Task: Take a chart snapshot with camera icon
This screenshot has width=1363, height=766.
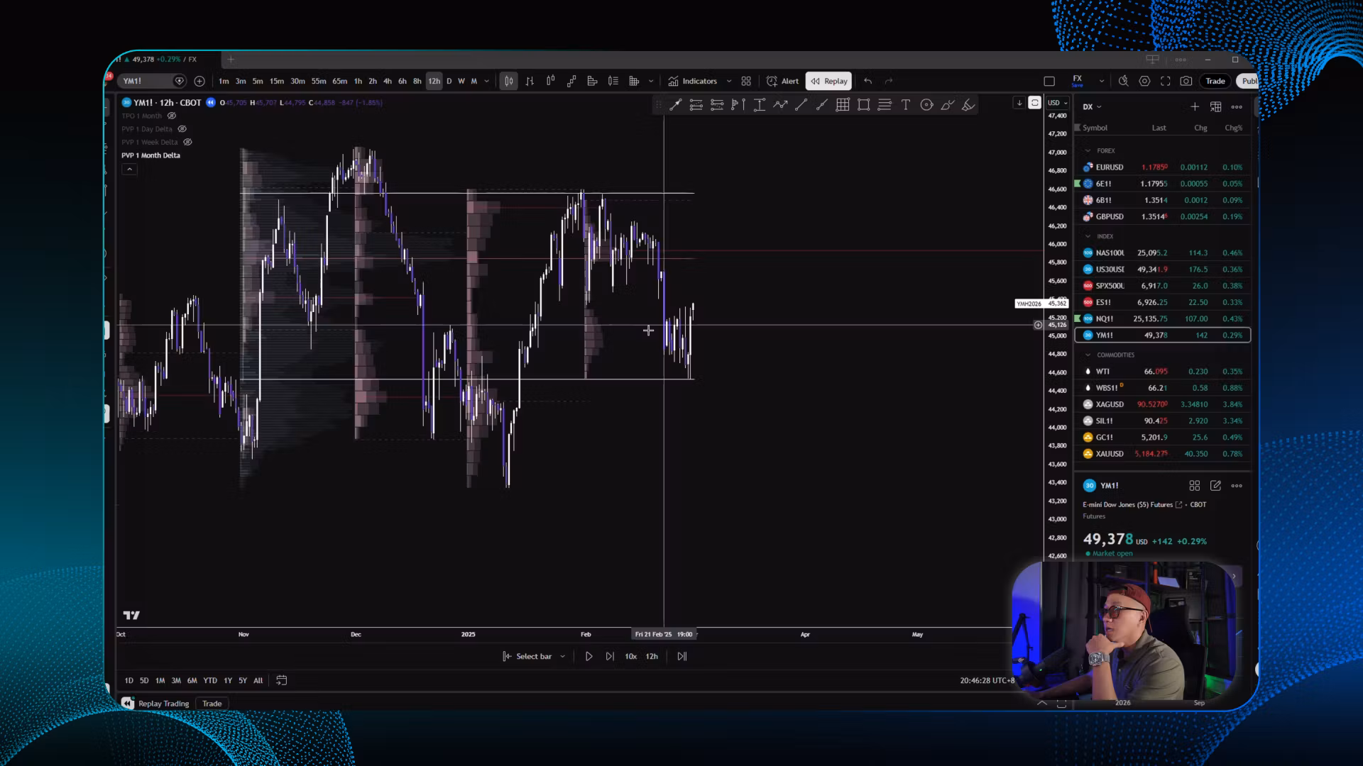Action: click(1186, 81)
